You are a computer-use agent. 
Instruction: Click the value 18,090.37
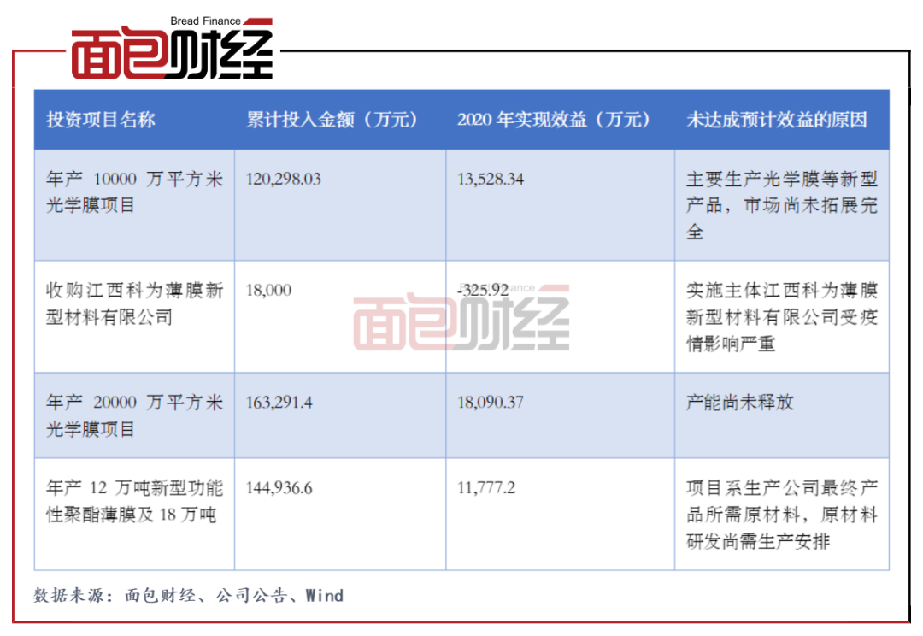tap(491, 403)
